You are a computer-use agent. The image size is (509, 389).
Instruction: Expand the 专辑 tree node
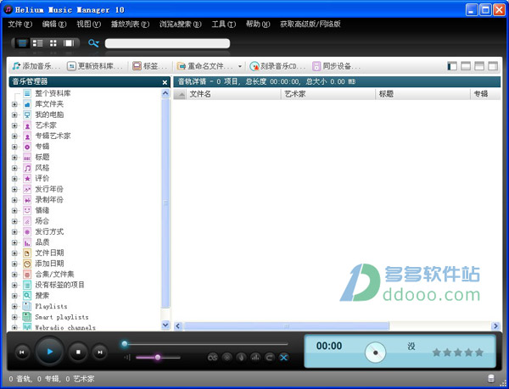click(x=14, y=147)
